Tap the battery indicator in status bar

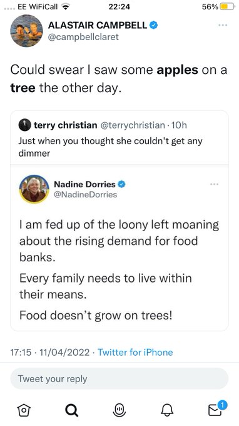click(227, 6)
